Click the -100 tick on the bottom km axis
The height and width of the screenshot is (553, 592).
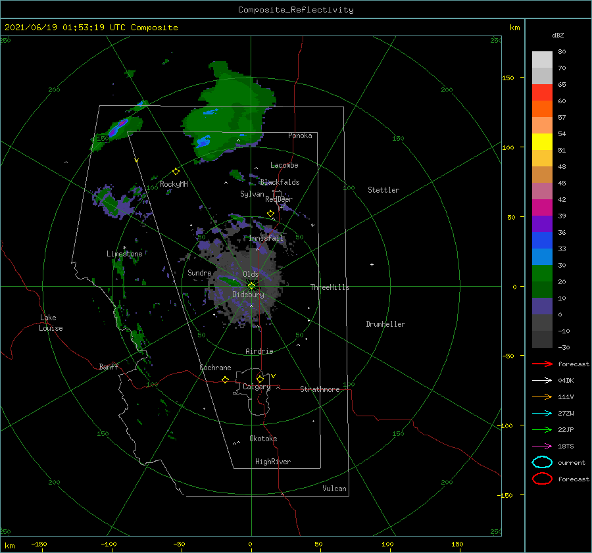pos(109,544)
